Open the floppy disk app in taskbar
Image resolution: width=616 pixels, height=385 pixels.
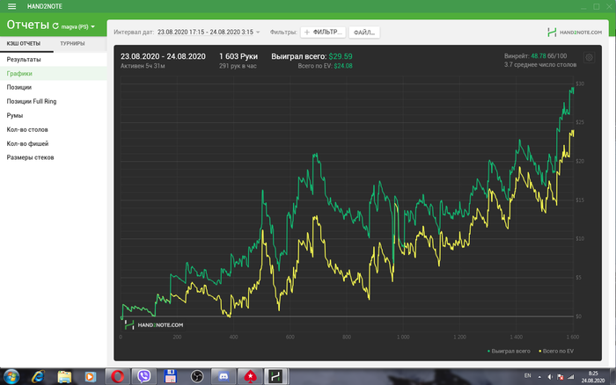171,377
